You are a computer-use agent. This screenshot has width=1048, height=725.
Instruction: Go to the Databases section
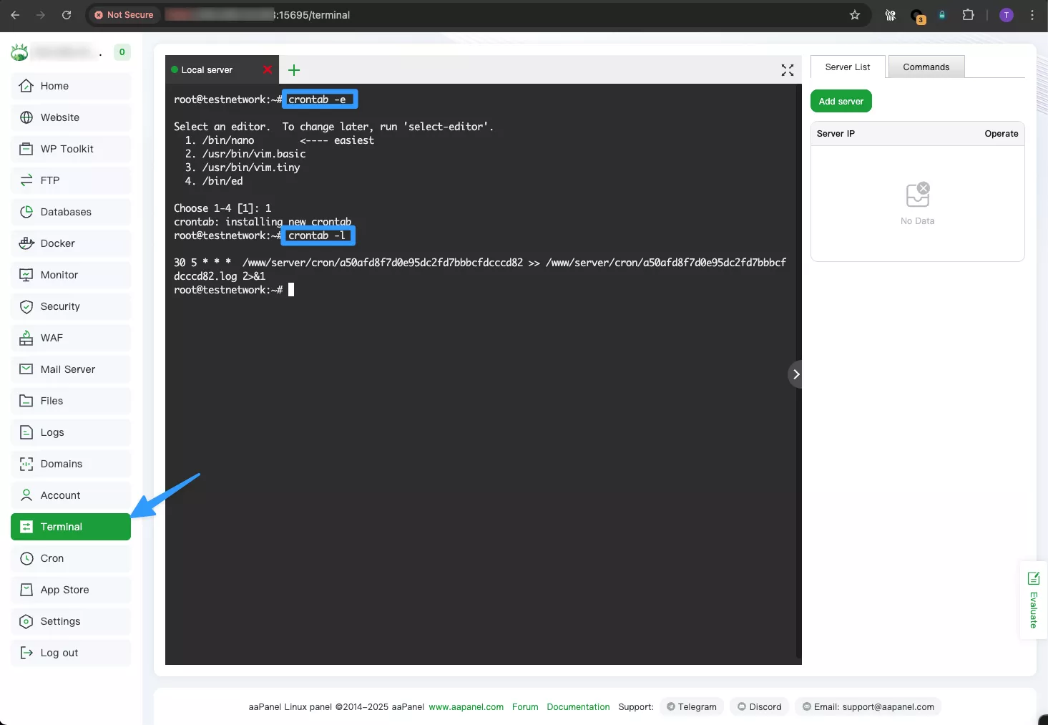point(71,212)
